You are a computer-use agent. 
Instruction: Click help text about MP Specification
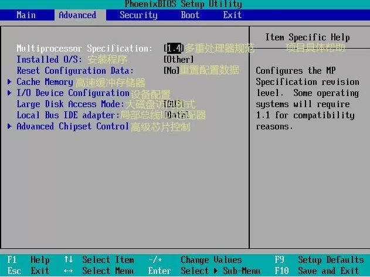[x=307, y=98]
